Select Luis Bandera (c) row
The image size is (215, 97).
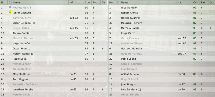162,89
